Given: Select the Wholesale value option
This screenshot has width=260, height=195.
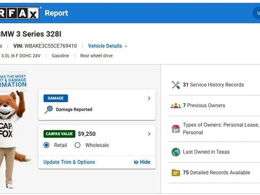Looking at the screenshot, I should tap(77, 145).
